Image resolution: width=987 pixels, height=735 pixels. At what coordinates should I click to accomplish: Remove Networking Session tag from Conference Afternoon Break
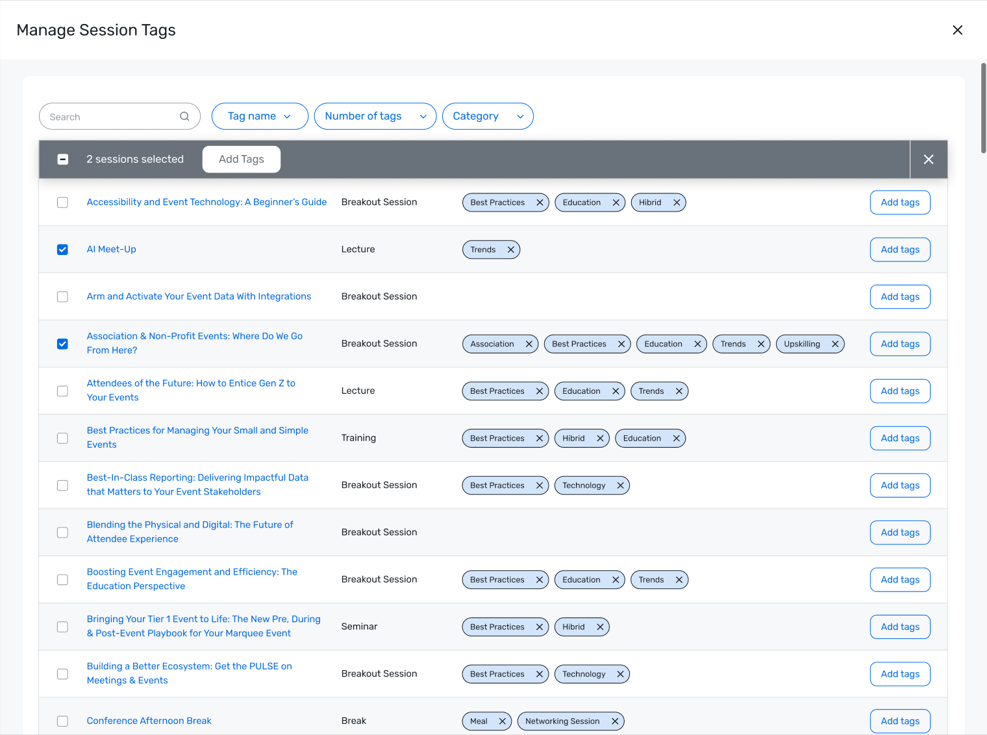tap(614, 721)
